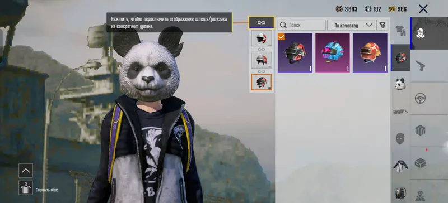This screenshot has height=203, width=448.
Task: Open the backpack category
Action: (400, 193)
